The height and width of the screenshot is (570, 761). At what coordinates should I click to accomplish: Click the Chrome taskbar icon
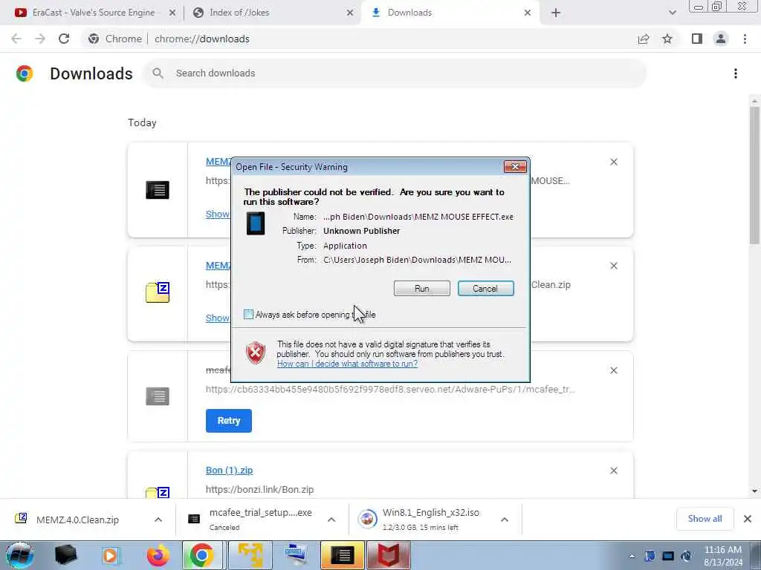click(x=202, y=555)
